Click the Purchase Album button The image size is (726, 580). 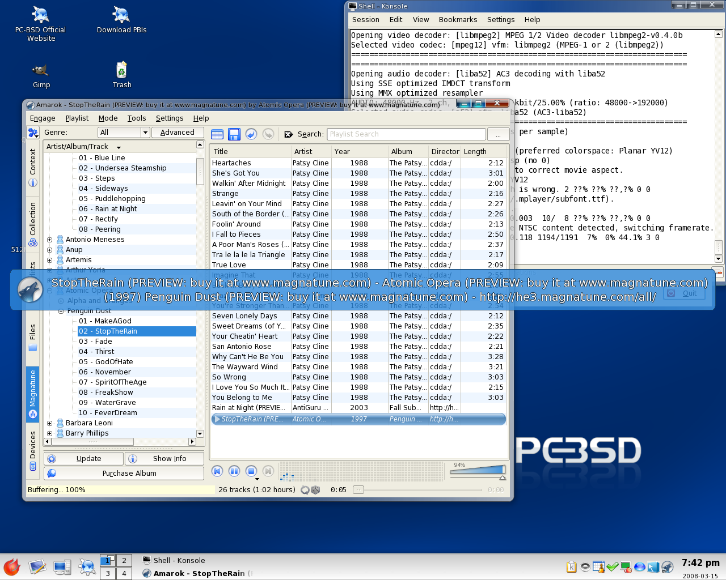pos(125,474)
